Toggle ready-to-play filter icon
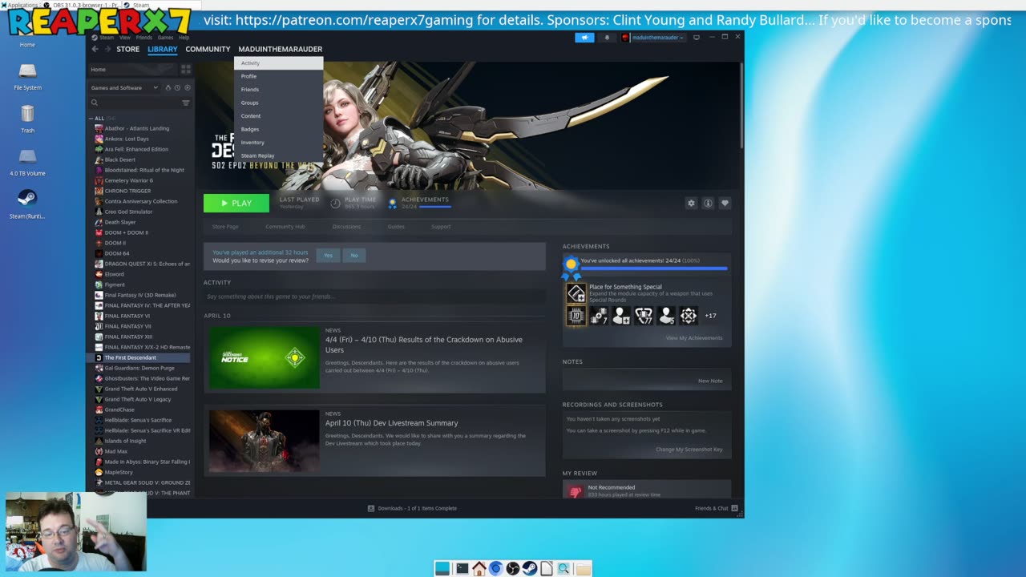Image resolution: width=1026 pixels, height=577 pixels. coord(188,87)
